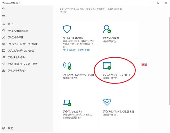
Task: Click the person icon beside アカウントの保護 in sidebar
Action: tap(4, 37)
